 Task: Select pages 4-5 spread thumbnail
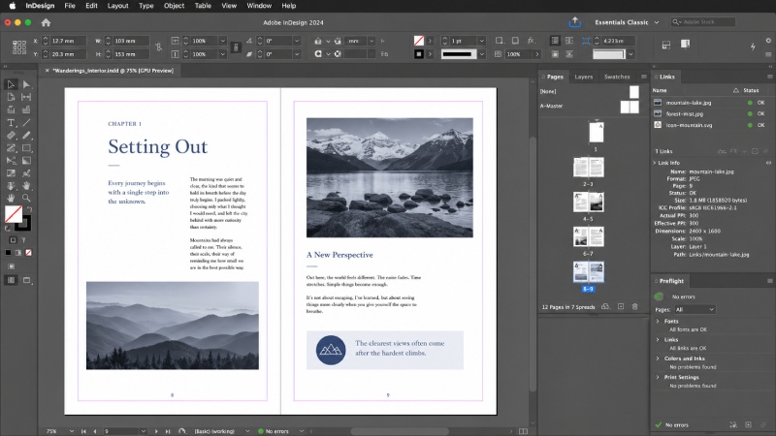coord(588,202)
